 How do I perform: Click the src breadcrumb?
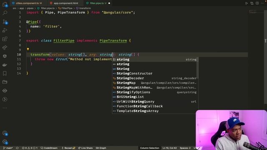[15, 8]
